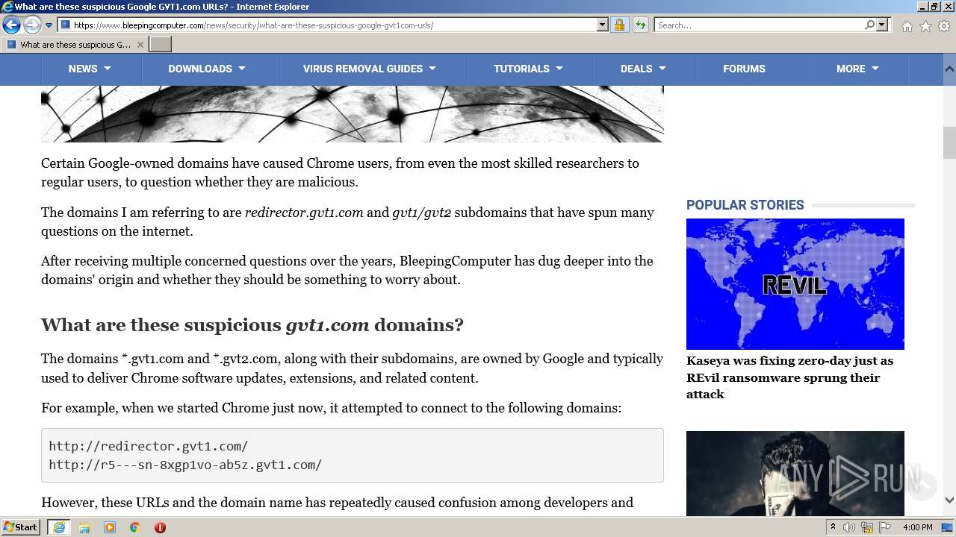
Task: Click the Internet Explorer taskbar icon
Action: click(x=59, y=527)
